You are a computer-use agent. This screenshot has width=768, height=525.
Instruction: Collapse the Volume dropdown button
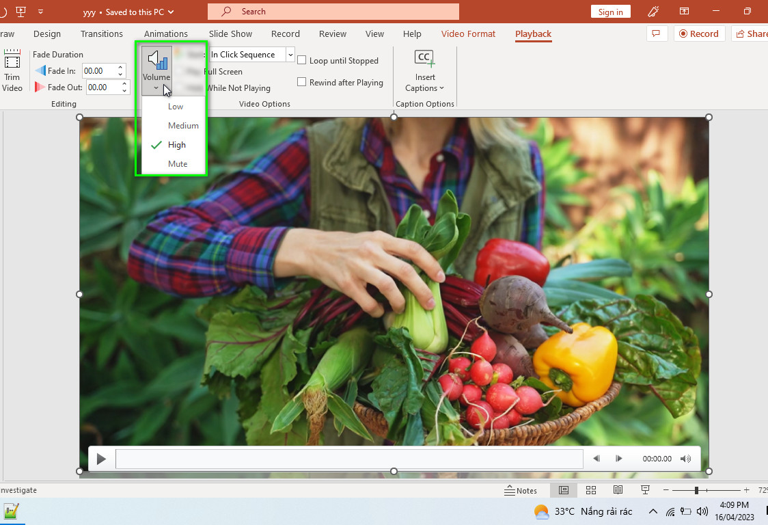coord(156,71)
